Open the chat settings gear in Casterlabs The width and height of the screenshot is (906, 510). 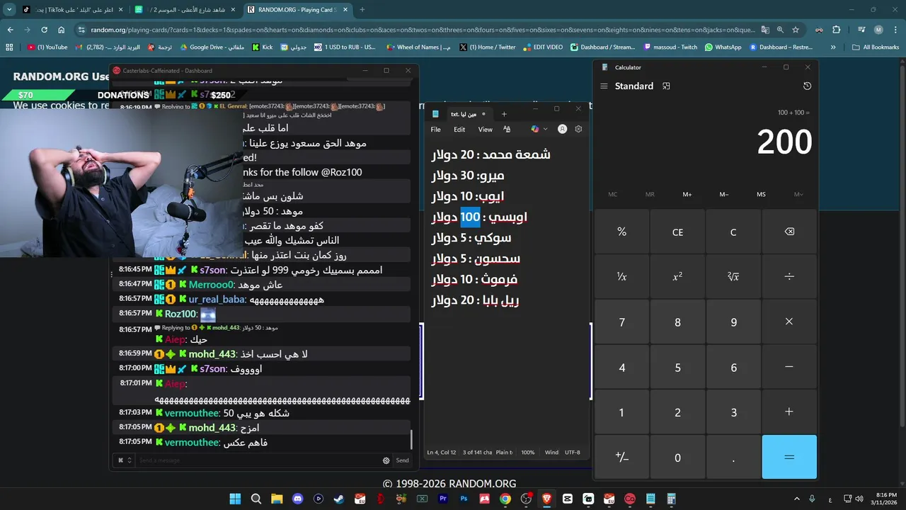pos(386,460)
